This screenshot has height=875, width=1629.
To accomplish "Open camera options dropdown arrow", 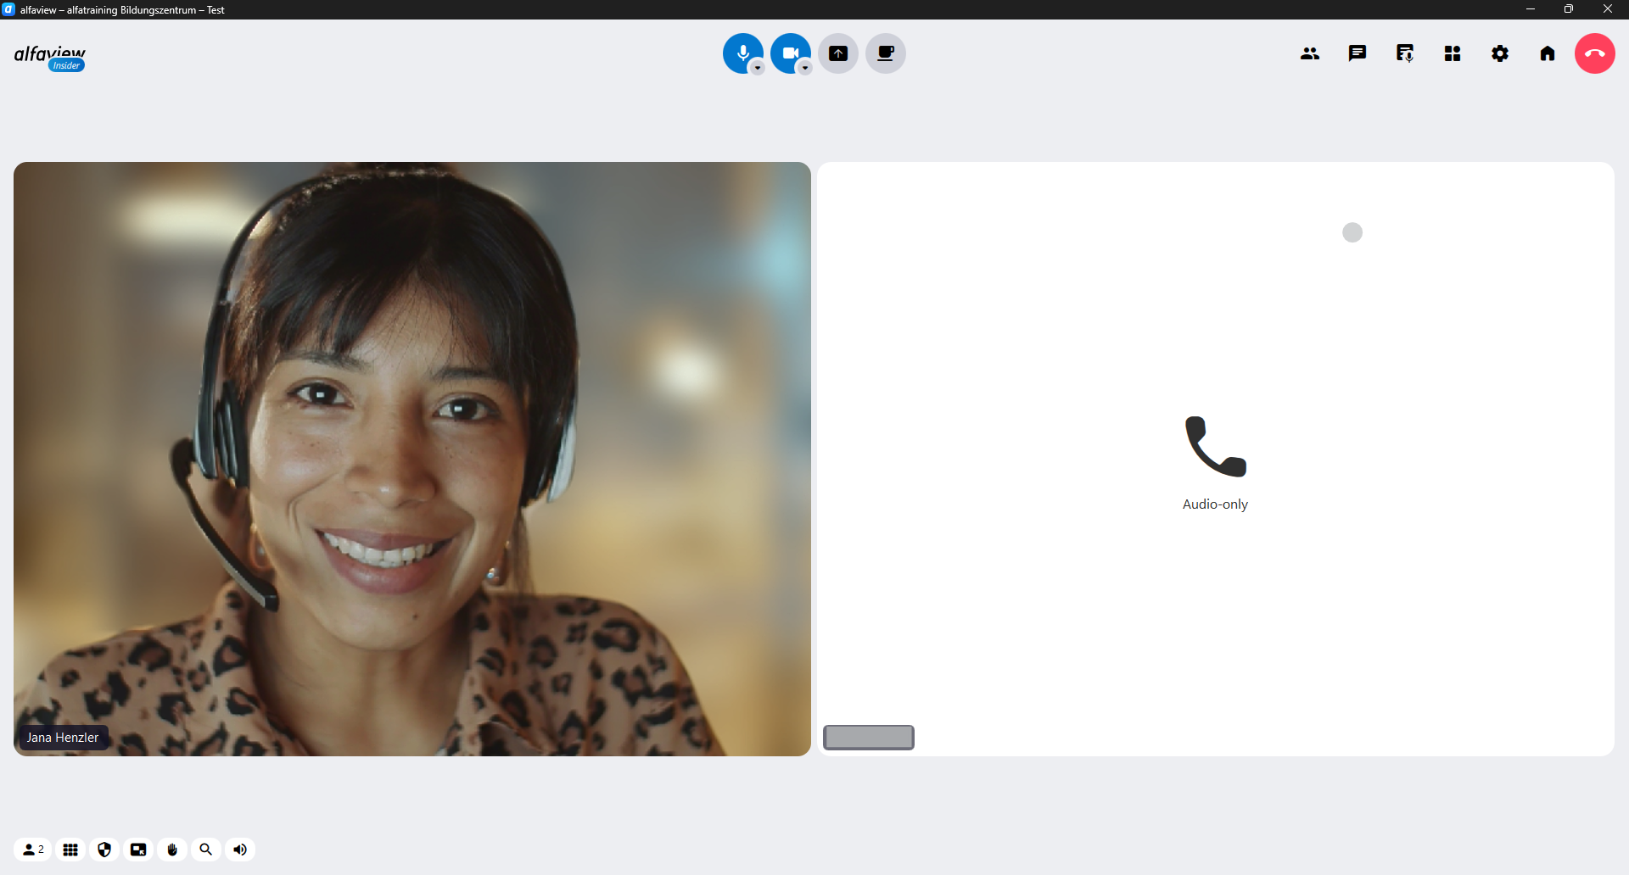I will (x=805, y=69).
